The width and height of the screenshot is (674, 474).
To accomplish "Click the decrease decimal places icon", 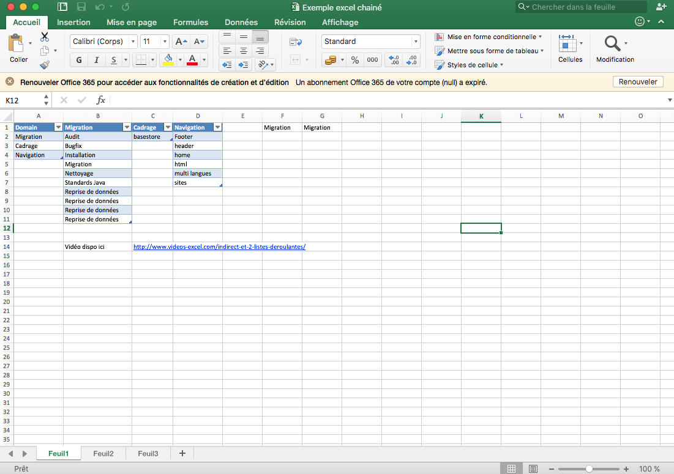I will [411, 60].
